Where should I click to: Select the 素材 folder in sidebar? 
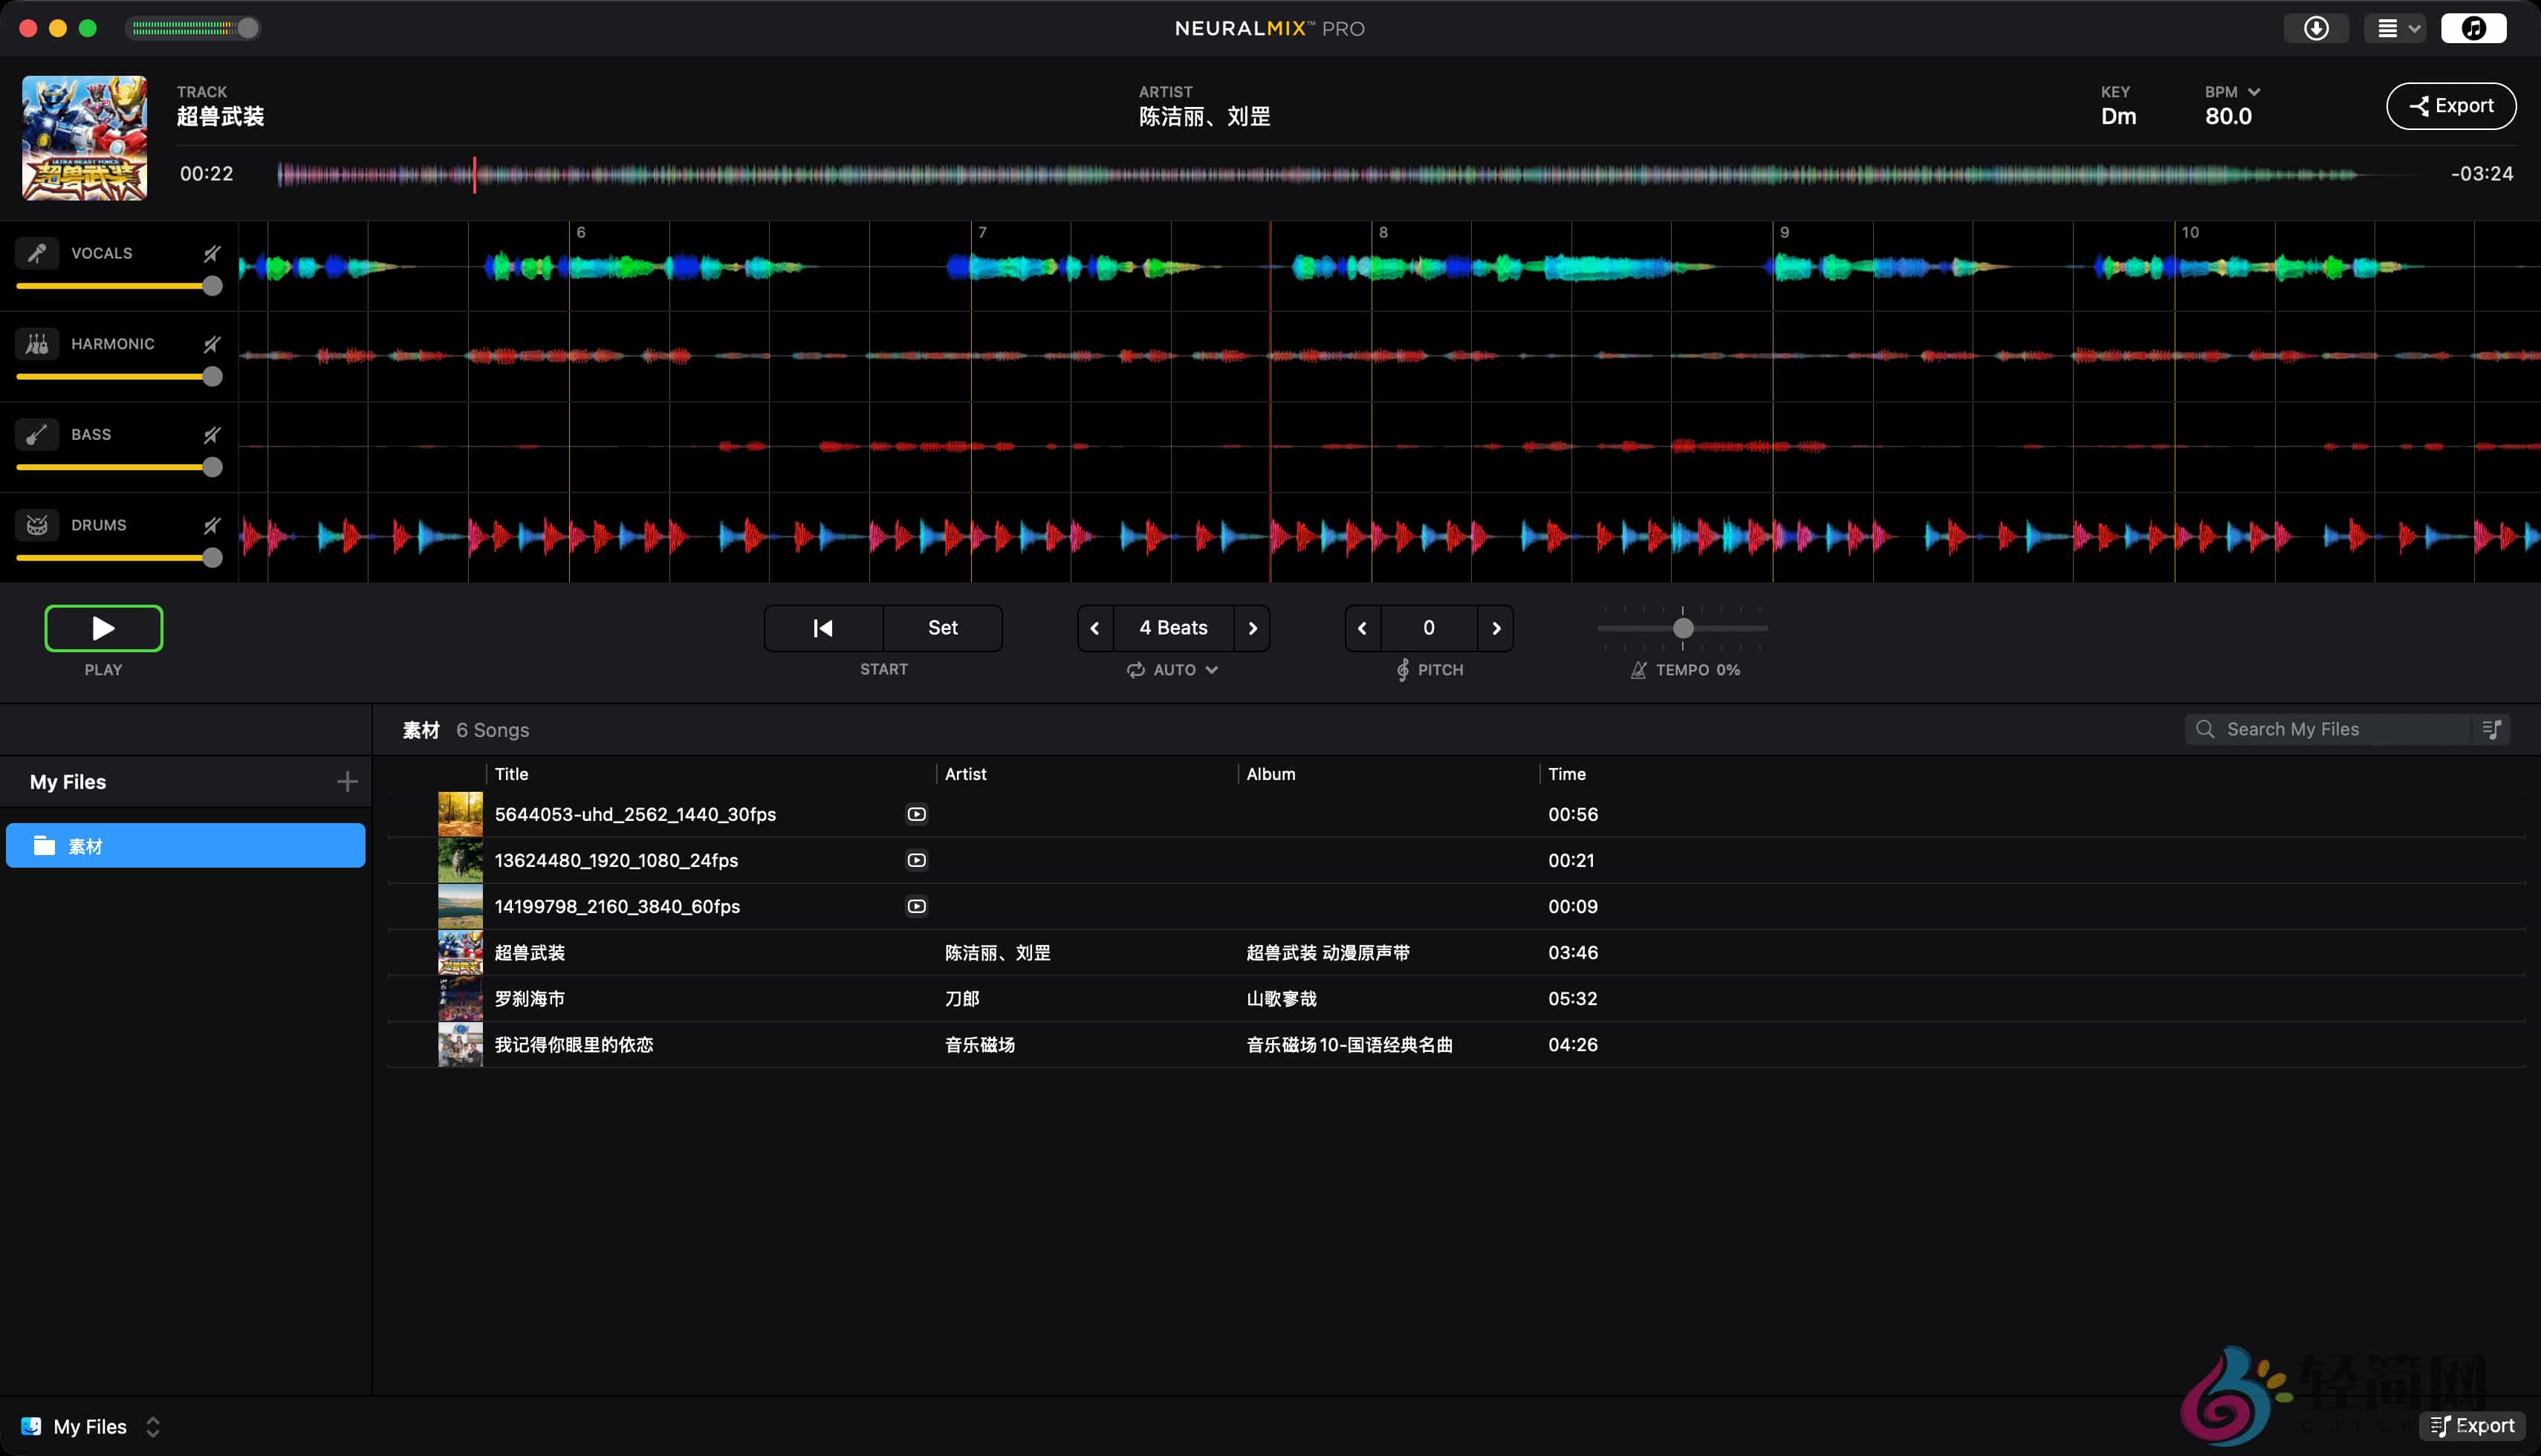click(186, 845)
